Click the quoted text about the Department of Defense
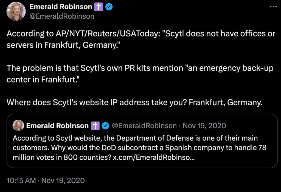Screen dimensions: 281x192 pos(135,138)
